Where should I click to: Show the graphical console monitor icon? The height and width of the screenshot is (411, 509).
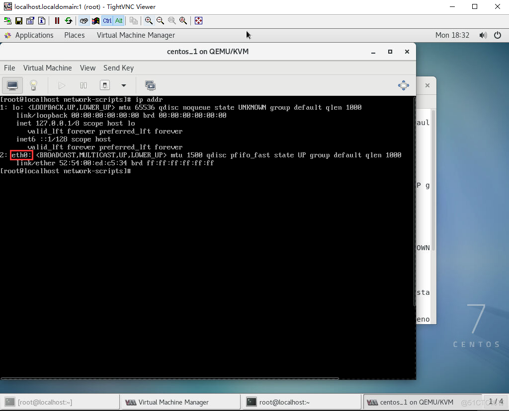click(x=12, y=85)
